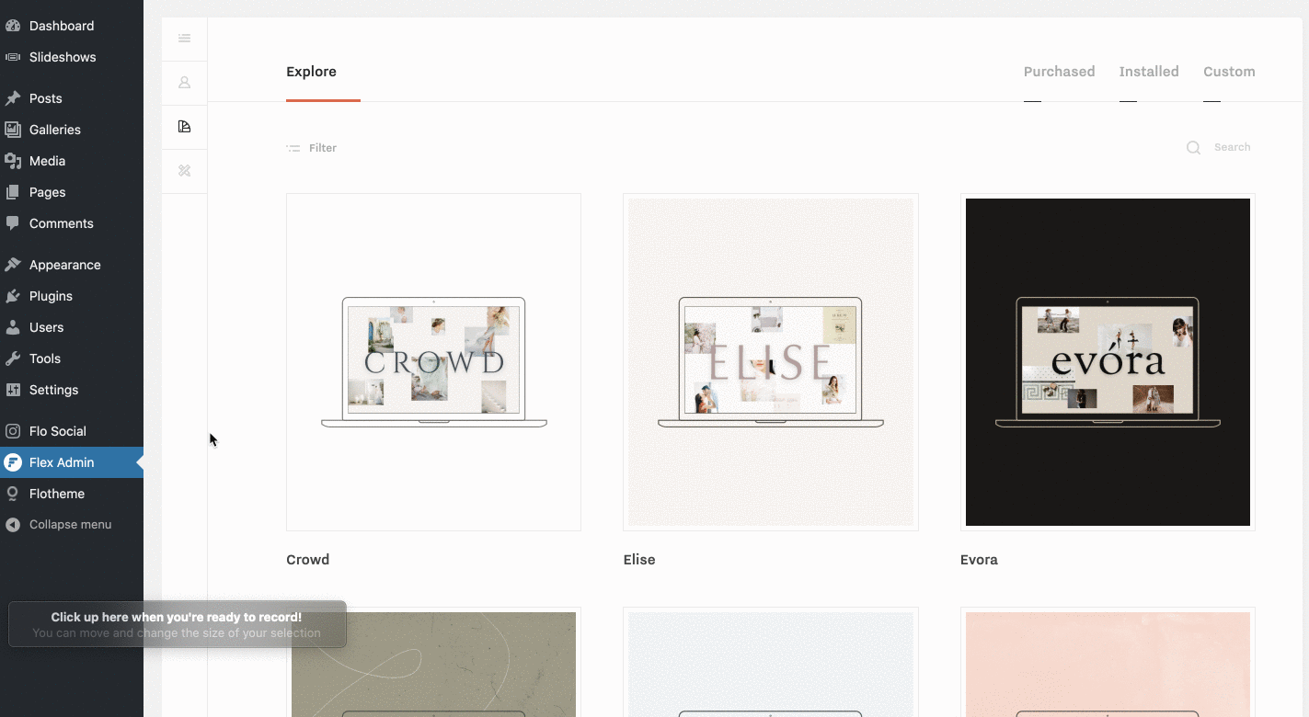Click the Evora template name
Viewport: 1309px width, 717px height.
pos(979,560)
